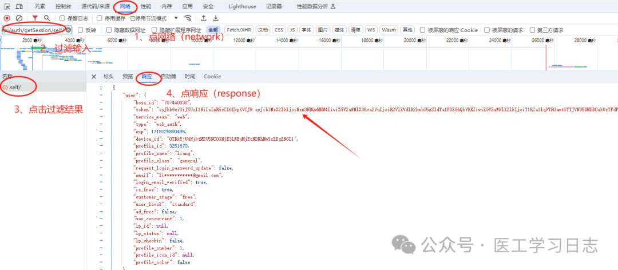Filter requests by 文档 type
This screenshot has width=618, height=270.
click(263, 30)
